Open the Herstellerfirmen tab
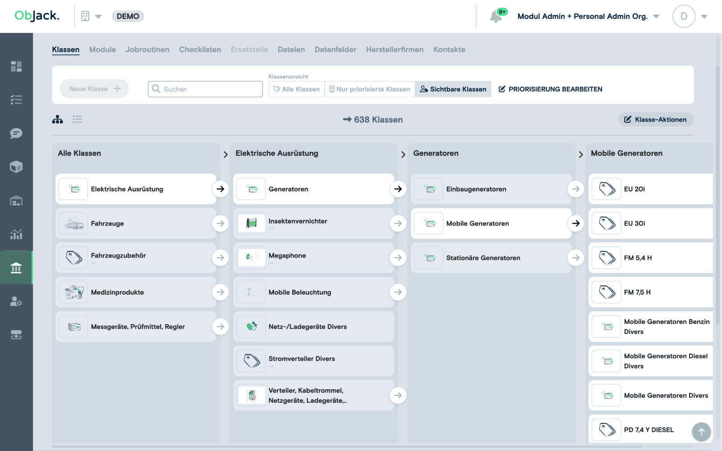This screenshot has width=722, height=451. pyautogui.click(x=395, y=50)
